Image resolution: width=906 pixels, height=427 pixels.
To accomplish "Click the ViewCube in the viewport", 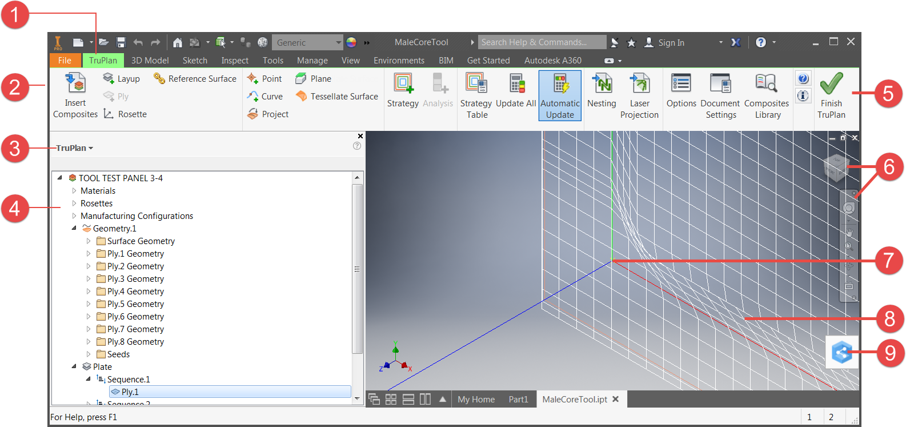I will point(837,167).
